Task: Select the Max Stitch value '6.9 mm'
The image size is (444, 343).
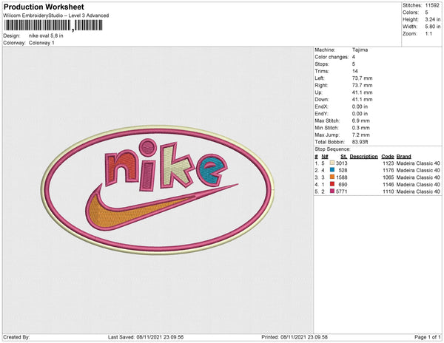Action: point(361,120)
